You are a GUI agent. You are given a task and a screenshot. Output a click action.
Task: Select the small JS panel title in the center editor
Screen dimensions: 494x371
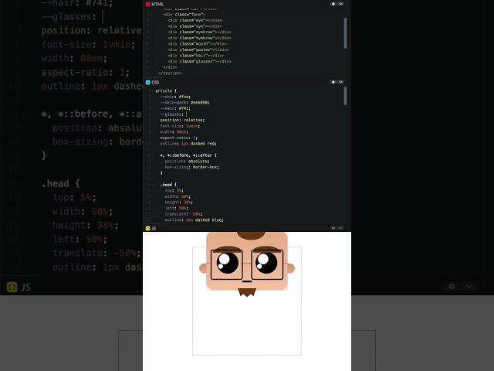[154, 229]
